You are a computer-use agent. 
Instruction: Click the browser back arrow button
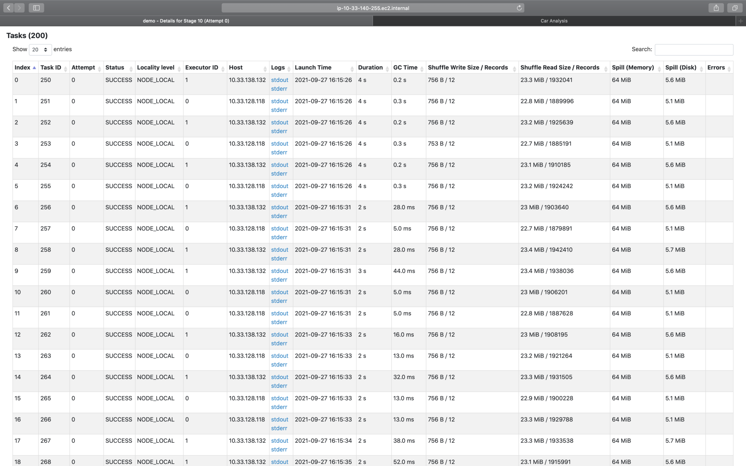[x=9, y=8]
